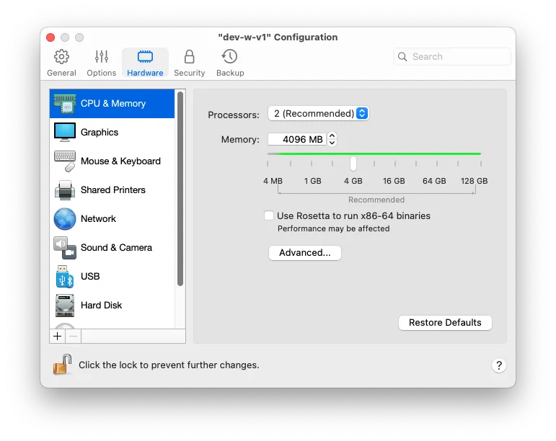Click the Search field in toolbar
The image size is (556, 441).
pyautogui.click(x=452, y=57)
